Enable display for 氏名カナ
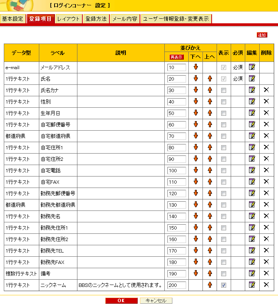Image resolution: width=278 pixels, height=306 pixels. pos(223,91)
